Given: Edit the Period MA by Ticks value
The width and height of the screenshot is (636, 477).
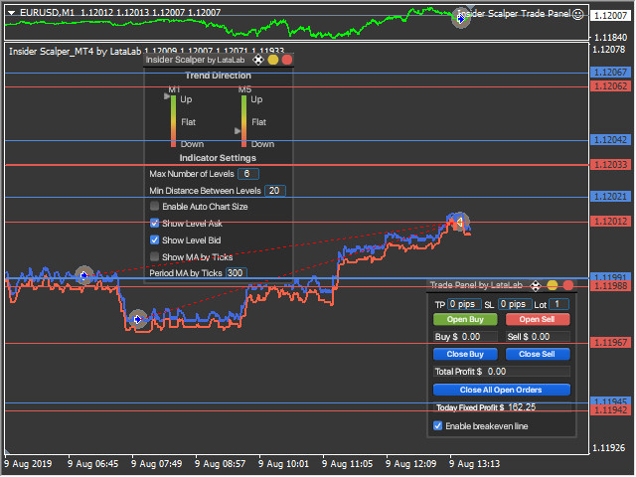Looking at the screenshot, I should click(x=237, y=273).
